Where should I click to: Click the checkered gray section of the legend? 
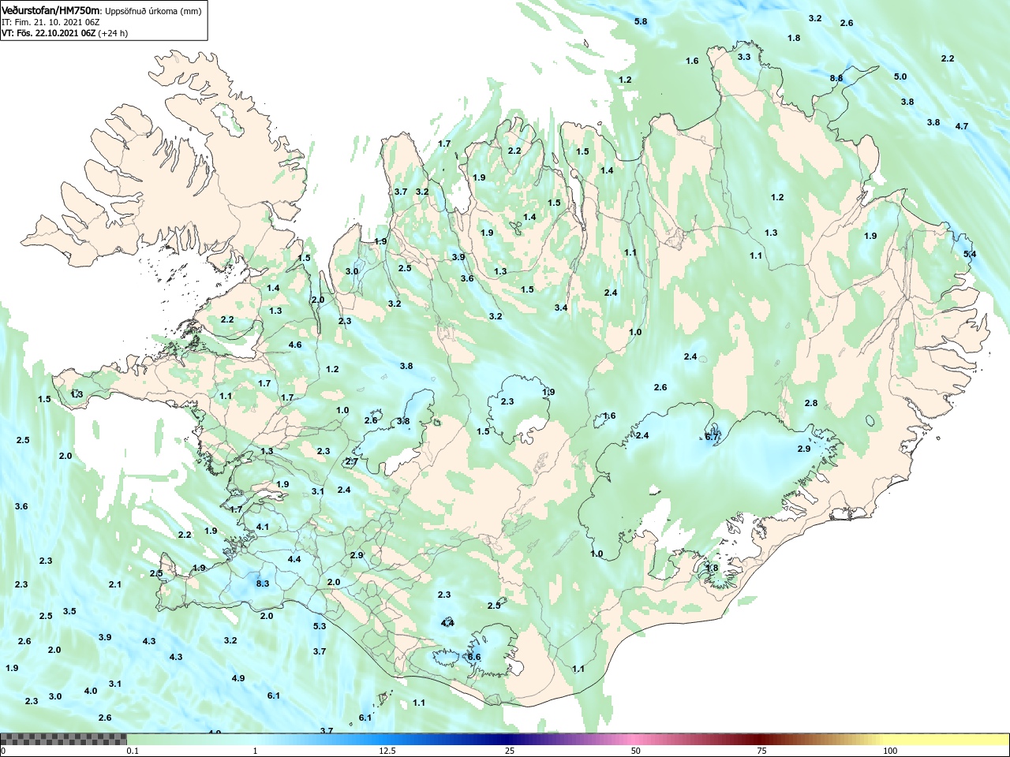pos(63,740)
